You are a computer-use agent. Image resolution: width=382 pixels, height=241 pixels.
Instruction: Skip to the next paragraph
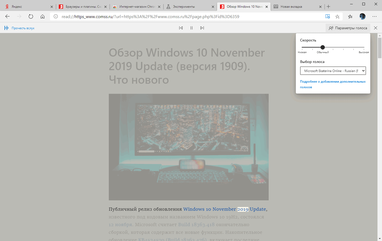coord(202,28)
